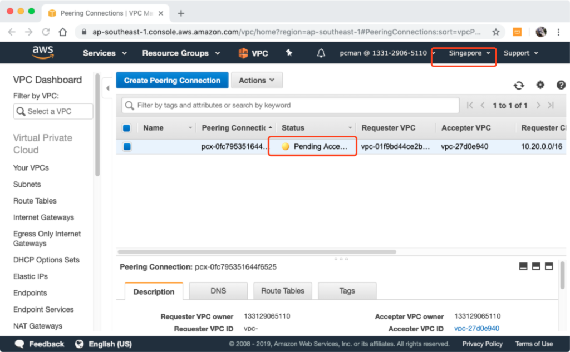Viewport: 570px width, 352px height.
Task: Open Route Tables in sidebar
Action: pyautogui.click(x=35, y=201)
